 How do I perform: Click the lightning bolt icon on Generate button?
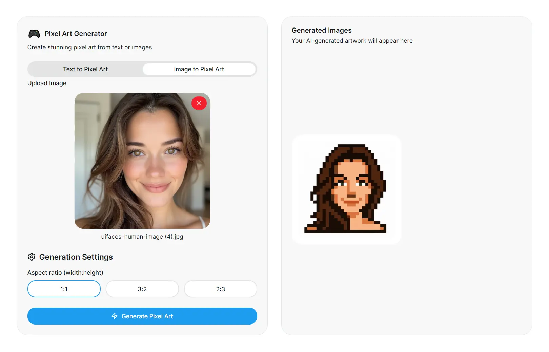[x=115, y=316]
